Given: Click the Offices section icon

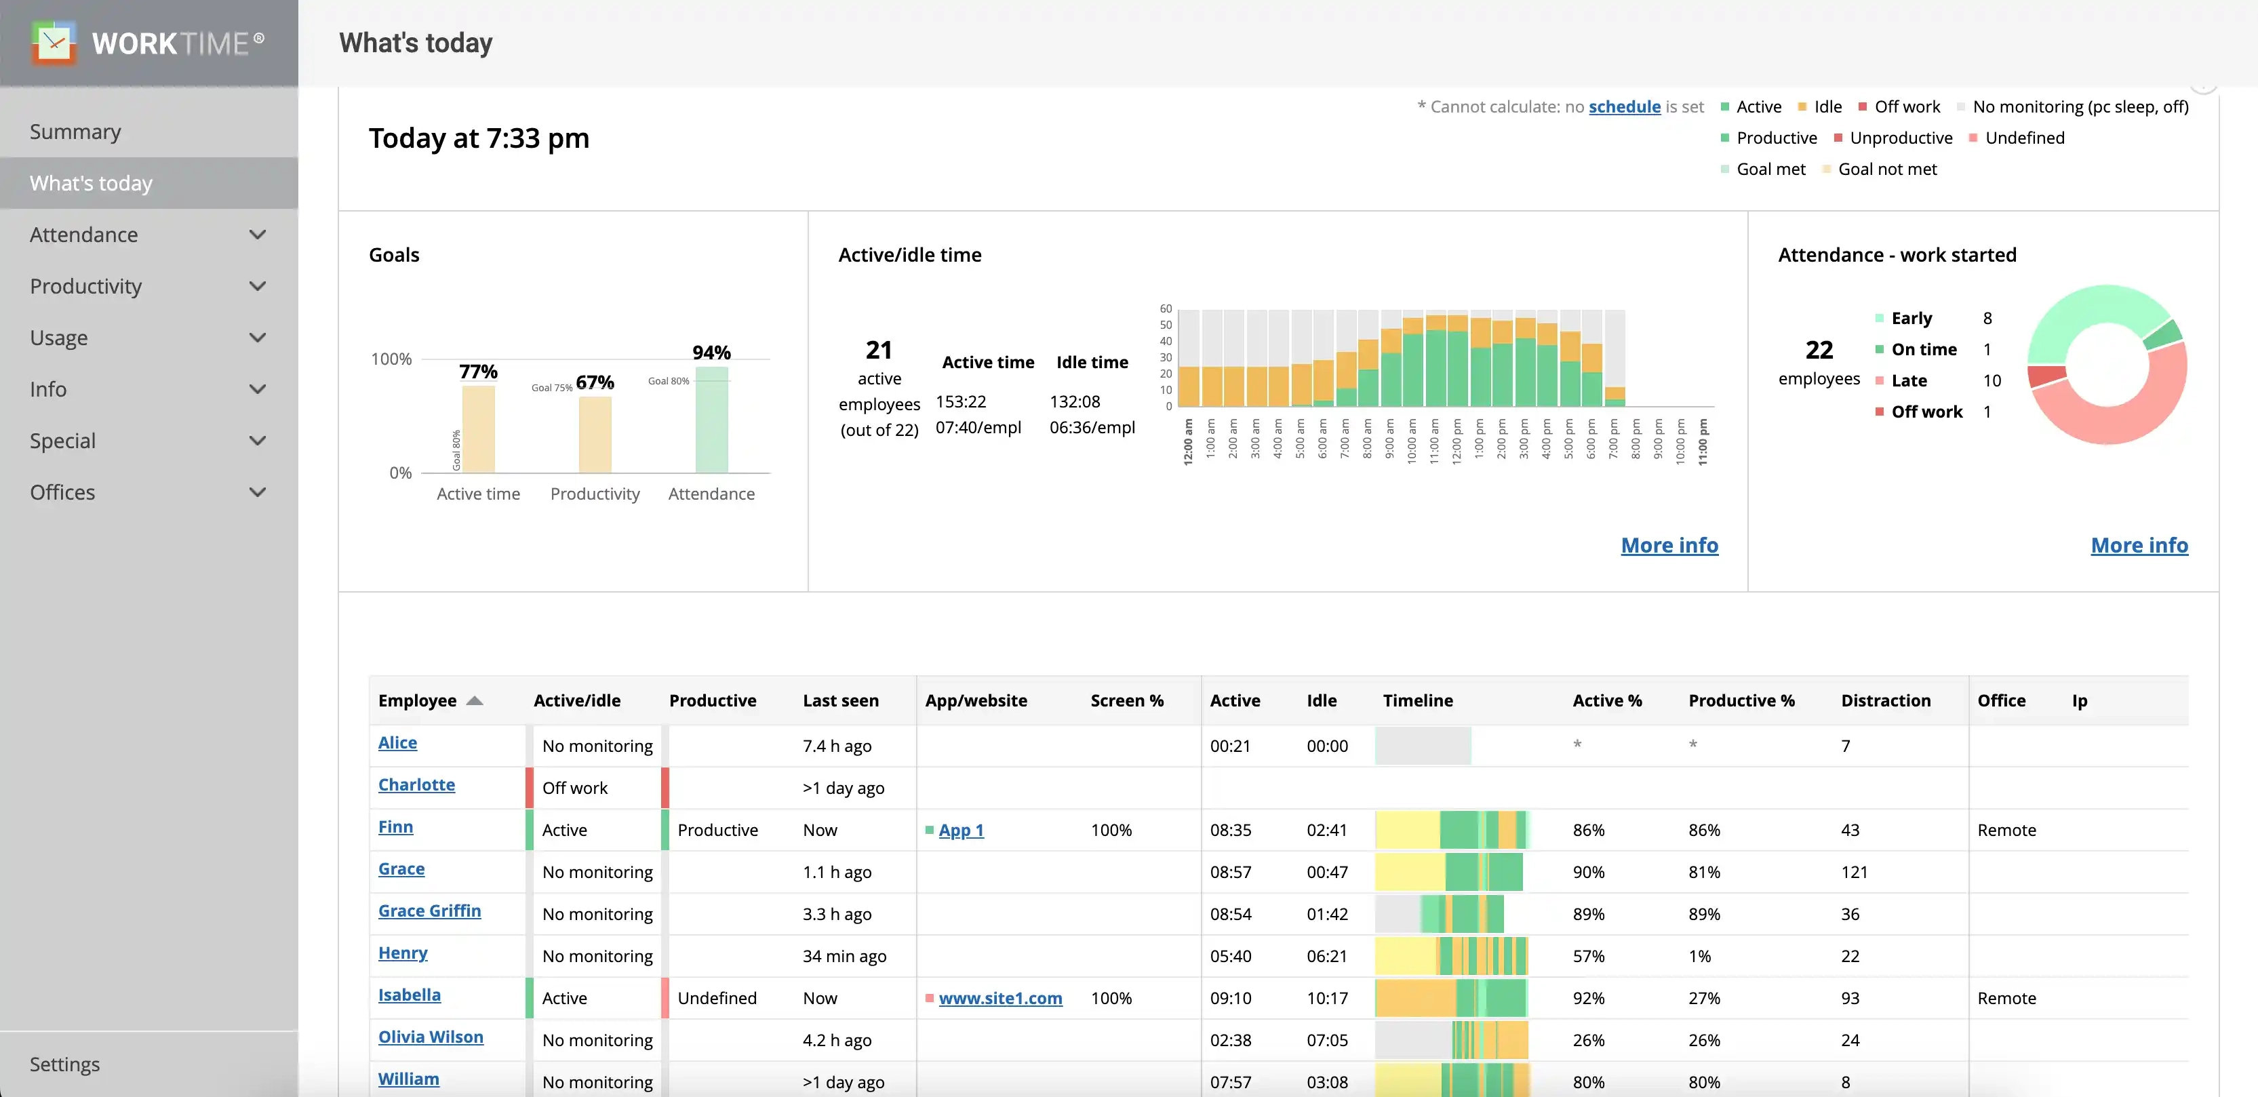Looking at the screenshot, I should coord(256,492).
